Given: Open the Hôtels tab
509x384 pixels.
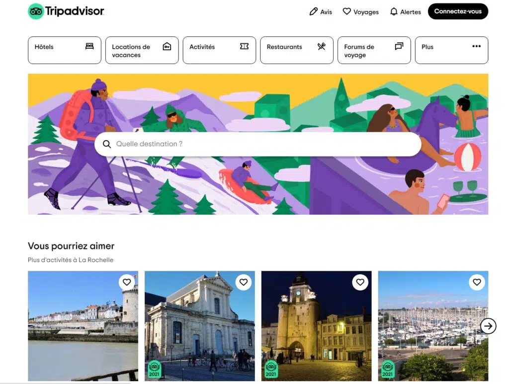Looking at the screenshot, I should [65, 50].
